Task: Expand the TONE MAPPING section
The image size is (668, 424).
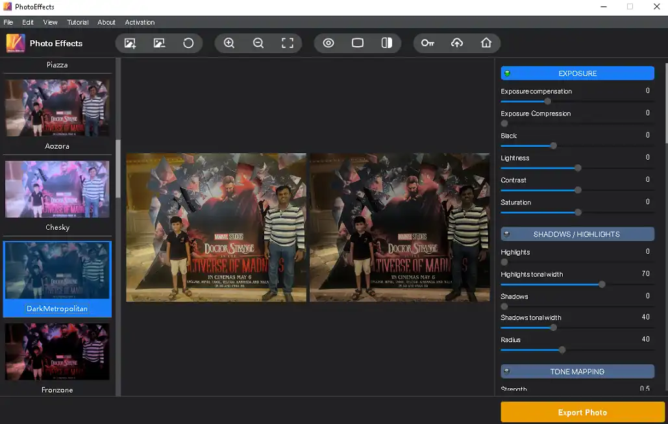Action: pyautogui.click(x=577, y=372)
